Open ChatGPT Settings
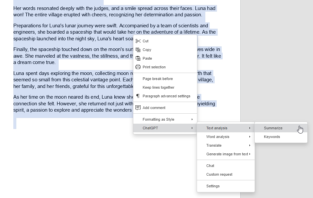This screenshot has height=198, width=313. click(213, 186)
